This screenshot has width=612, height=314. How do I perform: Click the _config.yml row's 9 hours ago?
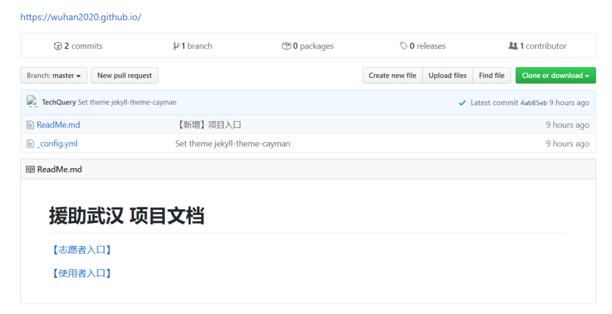tap(567, 144)
